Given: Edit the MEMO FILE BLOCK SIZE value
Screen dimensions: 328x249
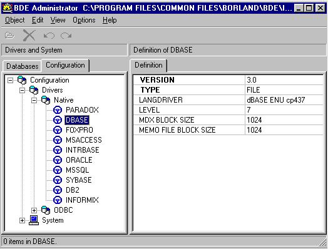Looking at the screenshot, I should (x=284, y=130).
